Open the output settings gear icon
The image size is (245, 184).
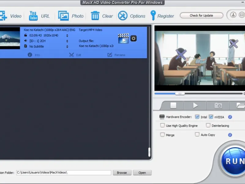134,38
